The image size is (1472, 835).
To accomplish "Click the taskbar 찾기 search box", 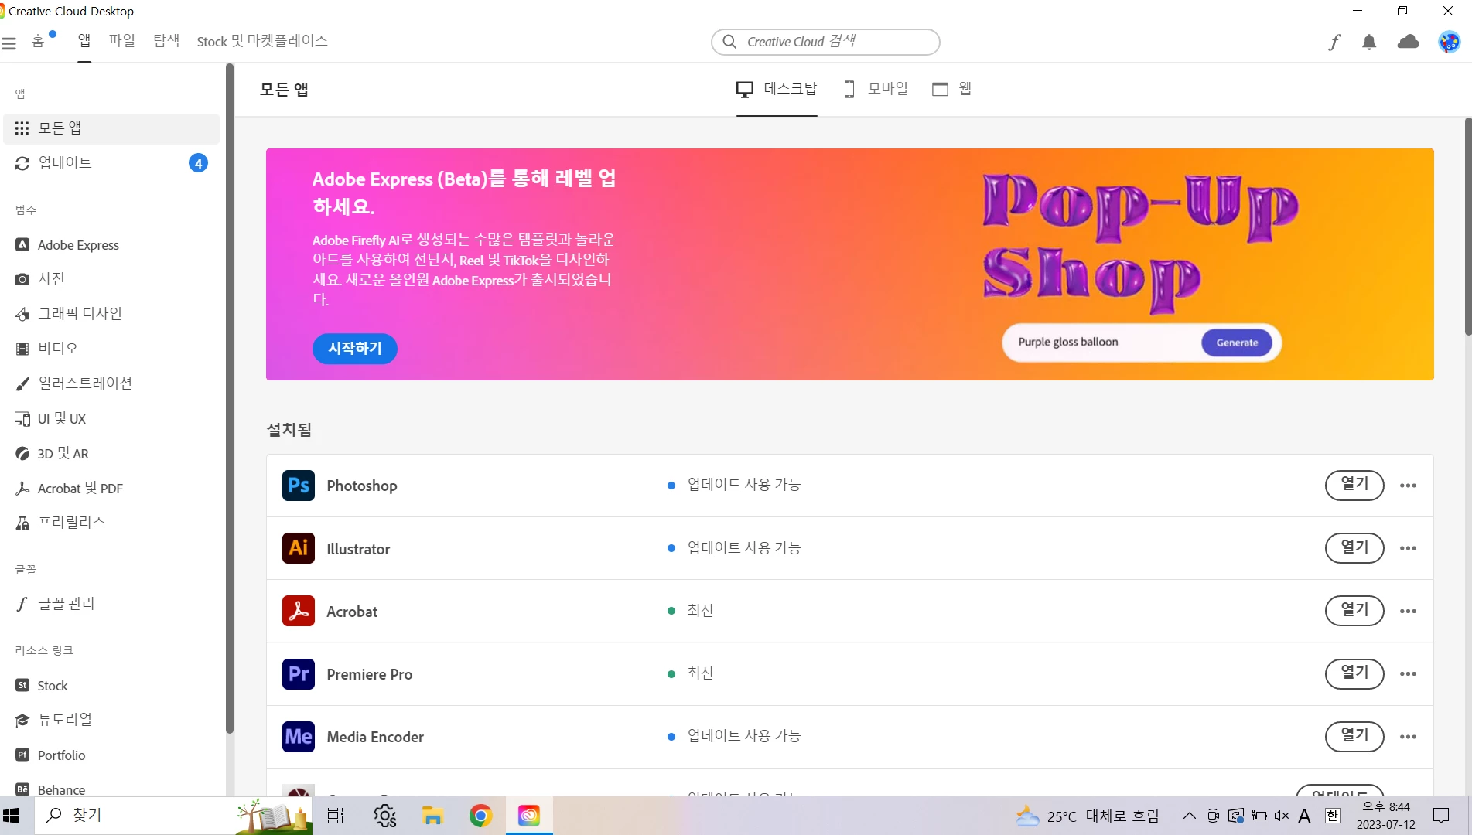I will point(173,816).
